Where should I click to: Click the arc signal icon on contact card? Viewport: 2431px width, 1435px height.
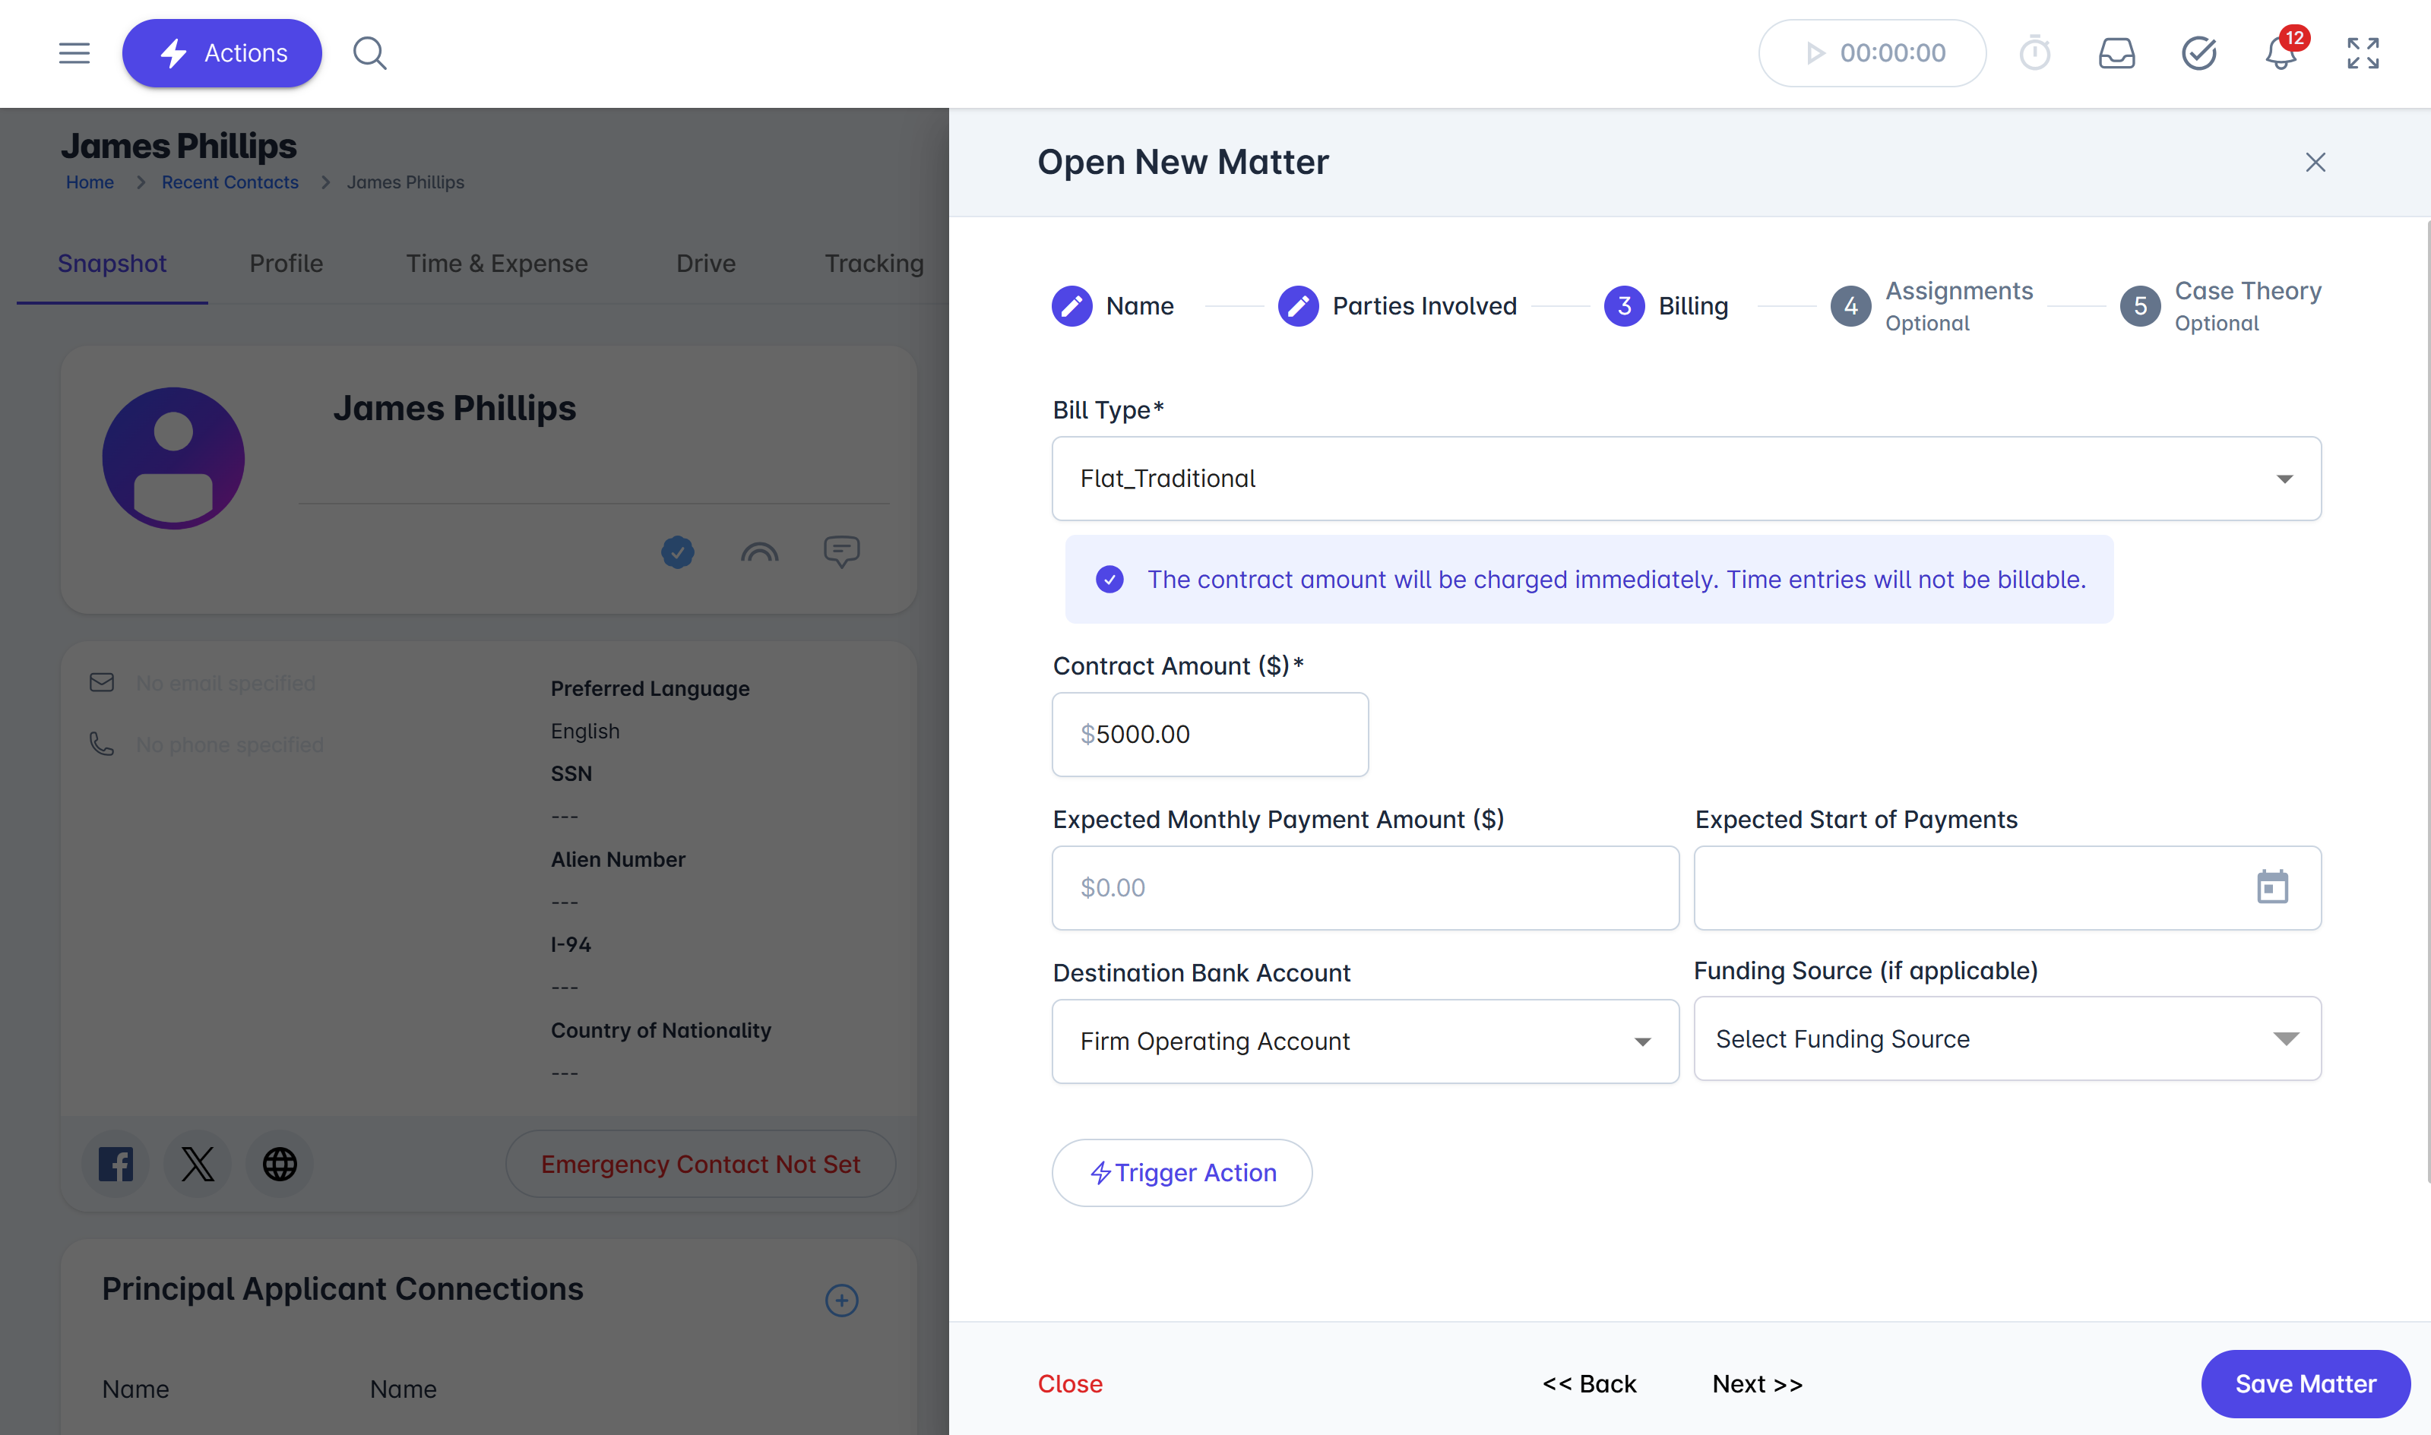point(759,552)
